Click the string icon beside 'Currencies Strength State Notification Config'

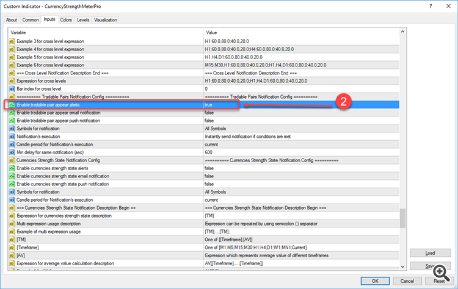pyautogui.click(x=12, y=160)
